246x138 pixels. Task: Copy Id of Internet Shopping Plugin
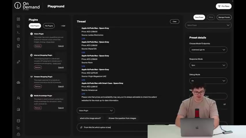pos(61,68)
